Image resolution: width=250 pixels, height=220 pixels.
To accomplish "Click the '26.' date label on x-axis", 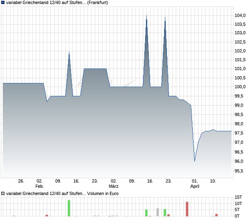I will point(21,181).
